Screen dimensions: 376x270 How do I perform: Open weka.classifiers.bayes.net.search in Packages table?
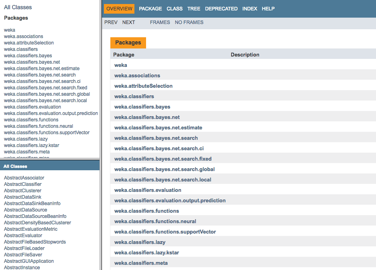click(x=156, y=138)
